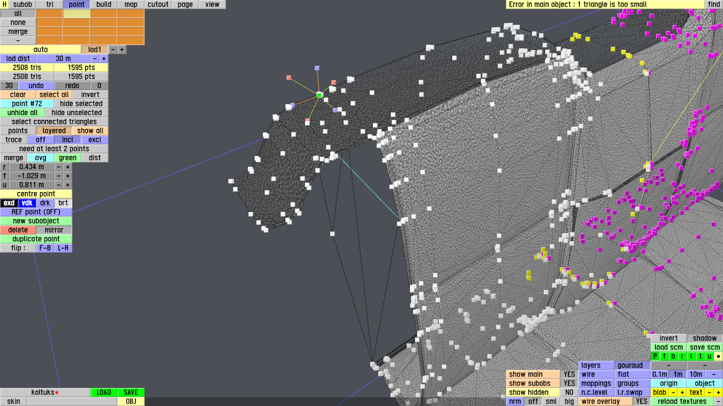
Task: Open the tri menu tab
Action: [50, 5]
